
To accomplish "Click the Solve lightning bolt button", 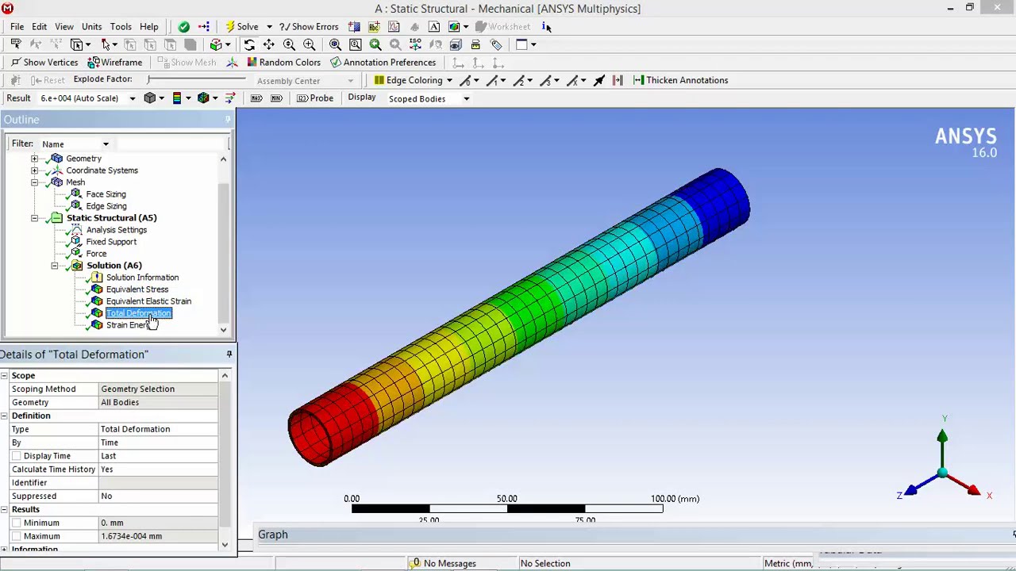I will 241,26.
